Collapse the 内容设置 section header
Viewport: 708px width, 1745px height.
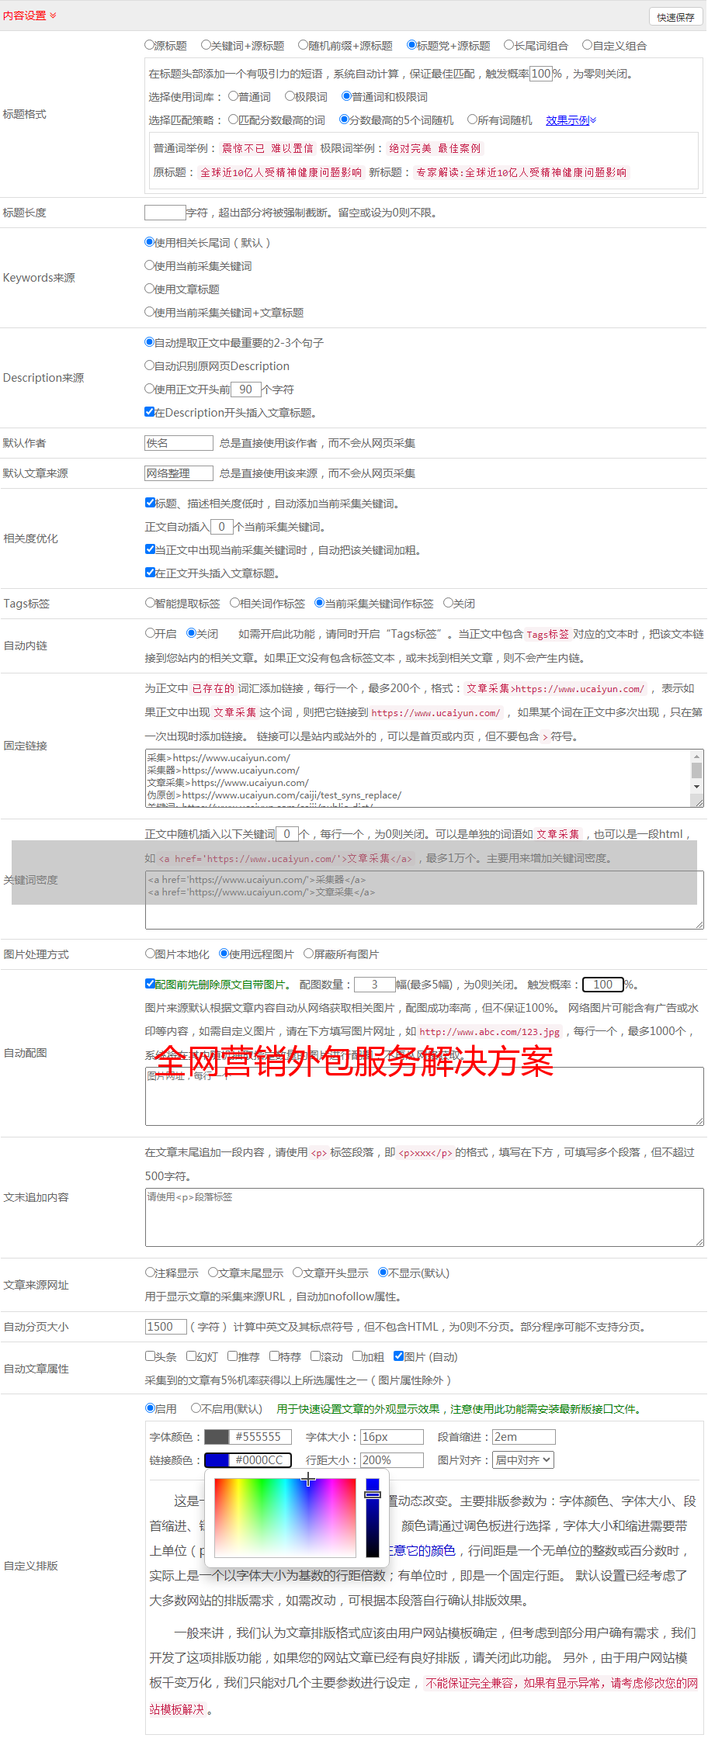click(29, 16)
